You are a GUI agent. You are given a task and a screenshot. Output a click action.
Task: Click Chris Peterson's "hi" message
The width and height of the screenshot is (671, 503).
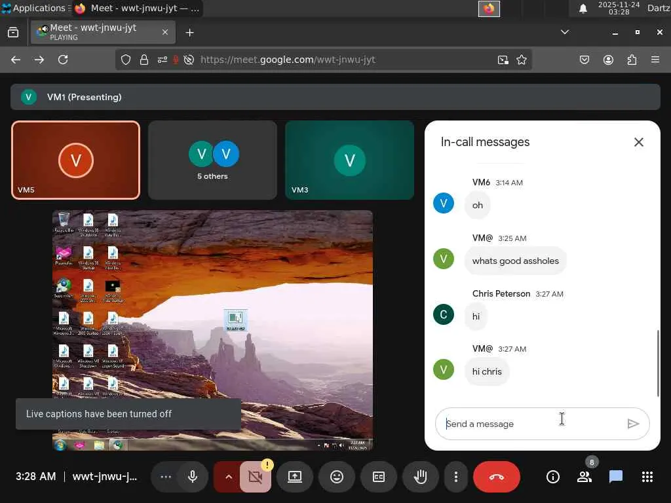tap(476, 316)
